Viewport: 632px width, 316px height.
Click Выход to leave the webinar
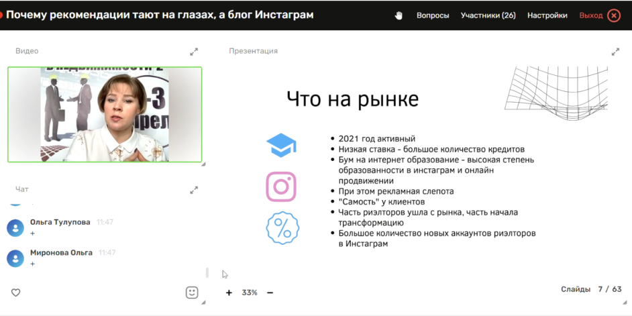[590, 15]
